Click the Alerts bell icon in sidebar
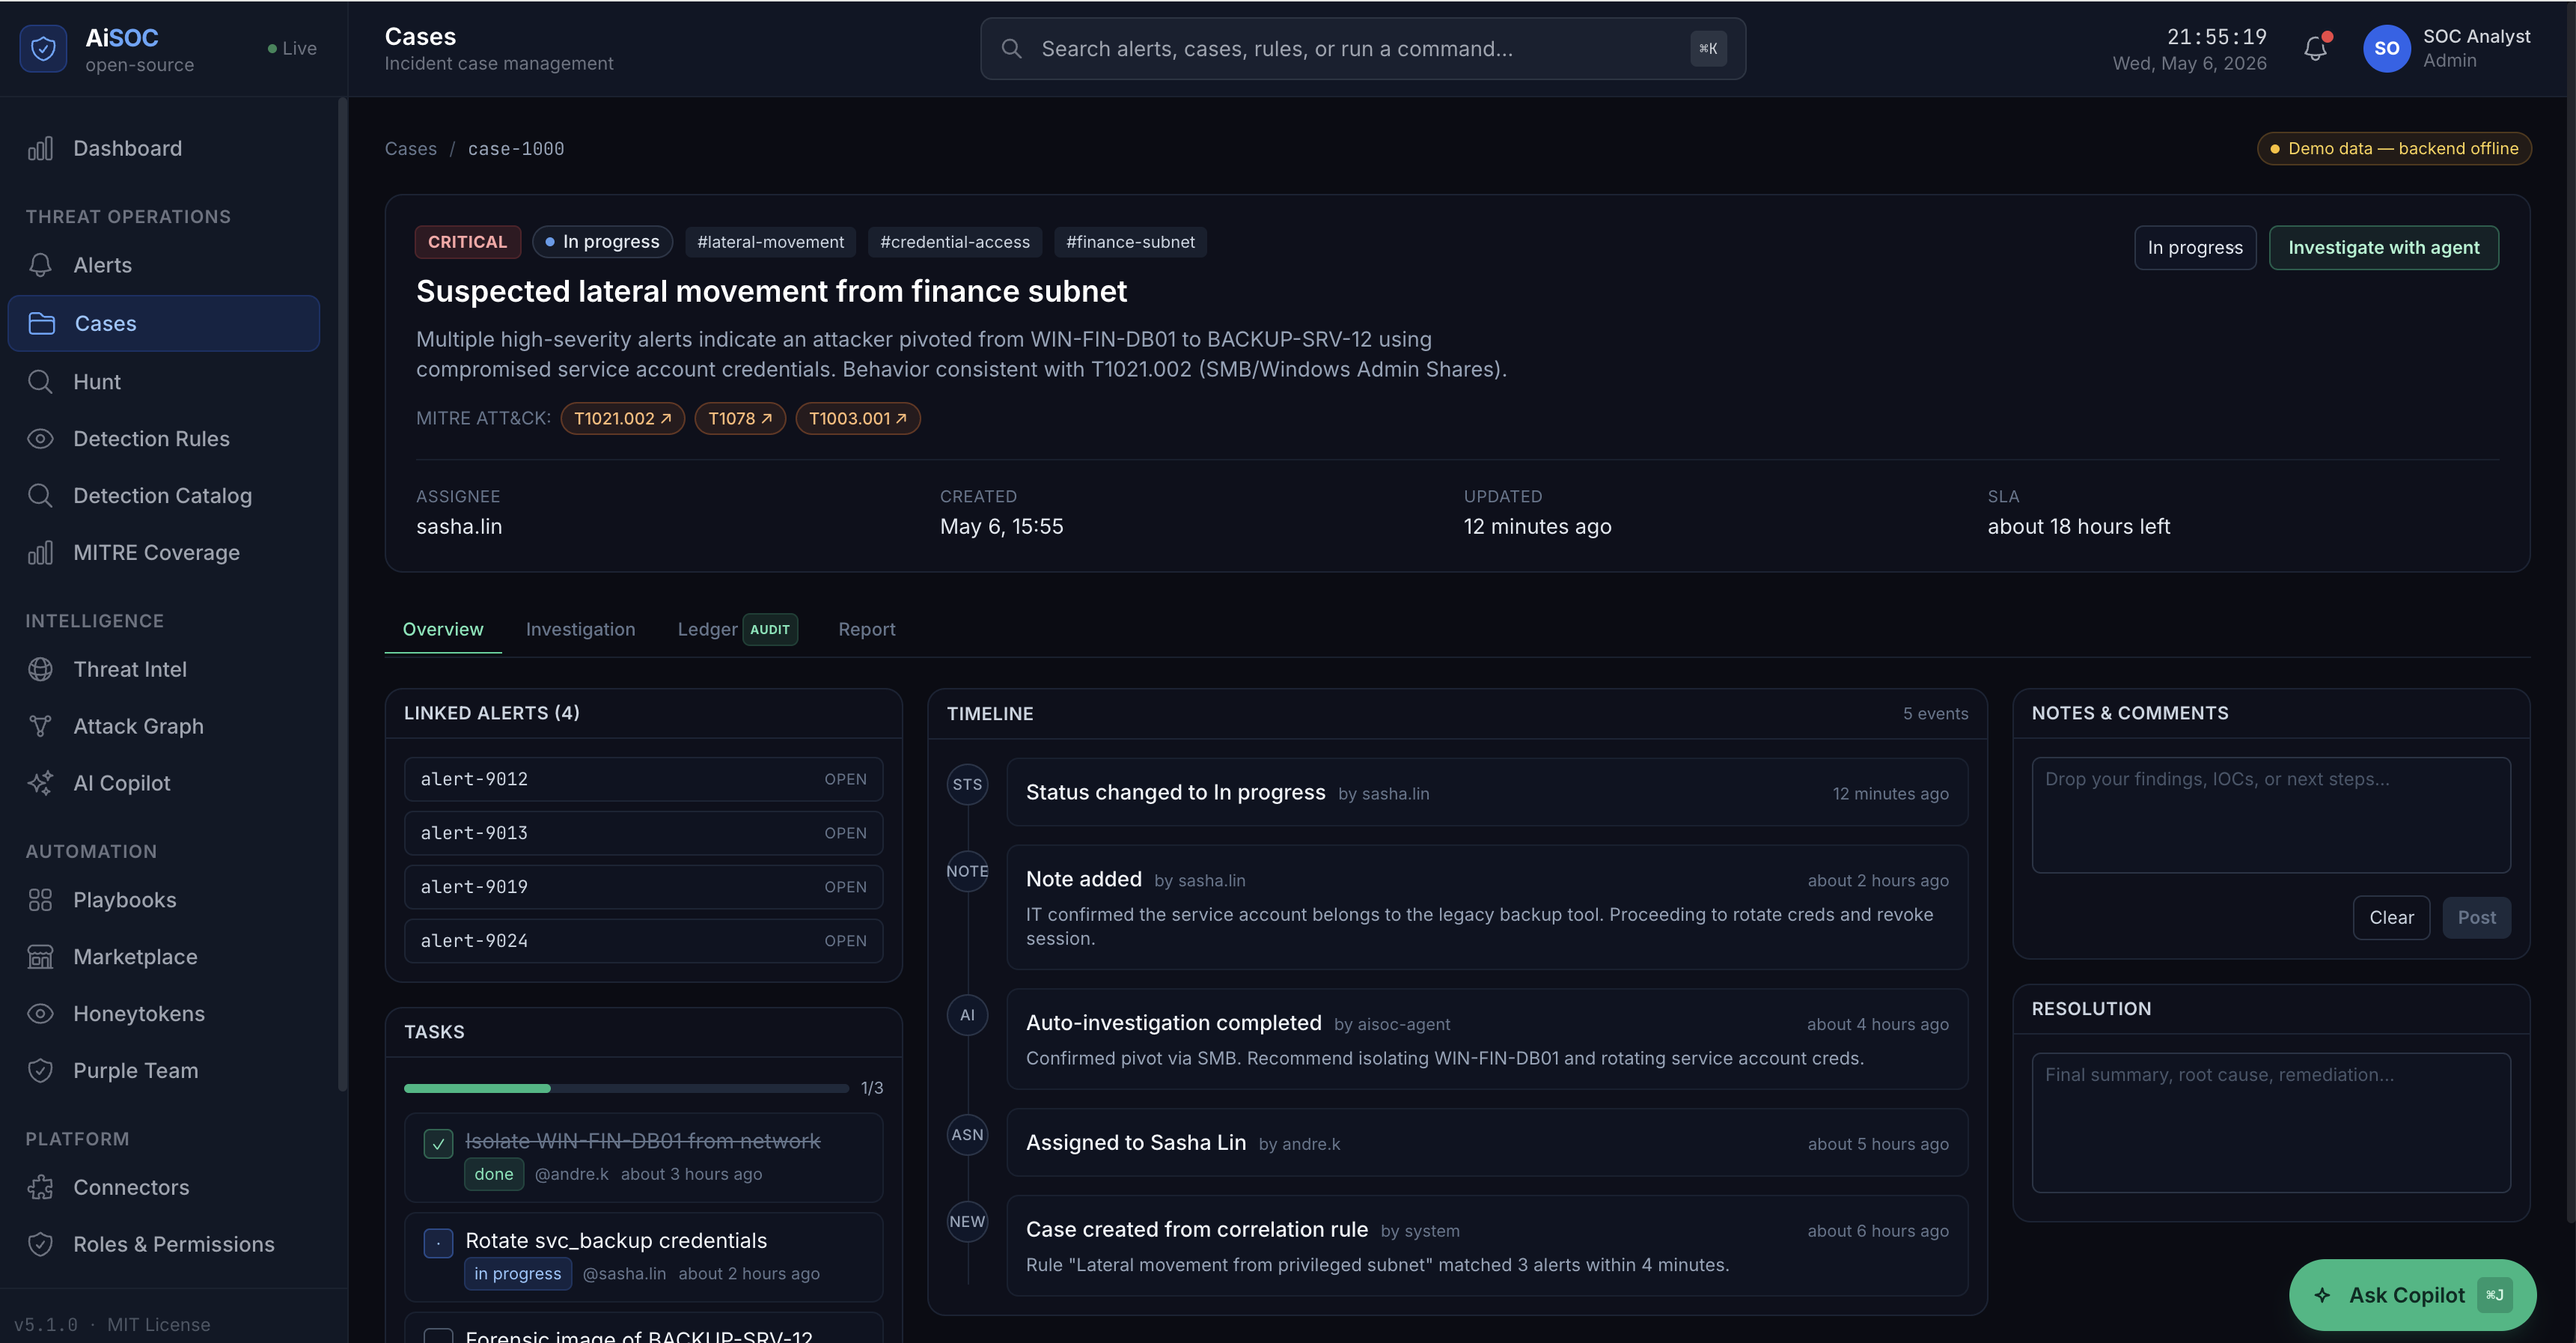Image resolution: width=2576 pixels, height=1343 pixels. pyautogui.click(x=40, y=265)
